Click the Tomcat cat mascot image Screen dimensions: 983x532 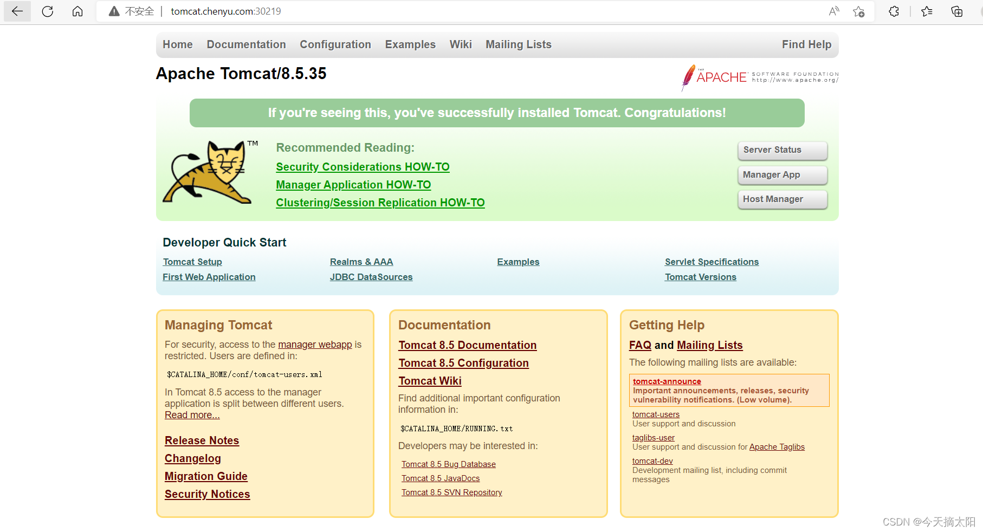[x=210, y=172]
